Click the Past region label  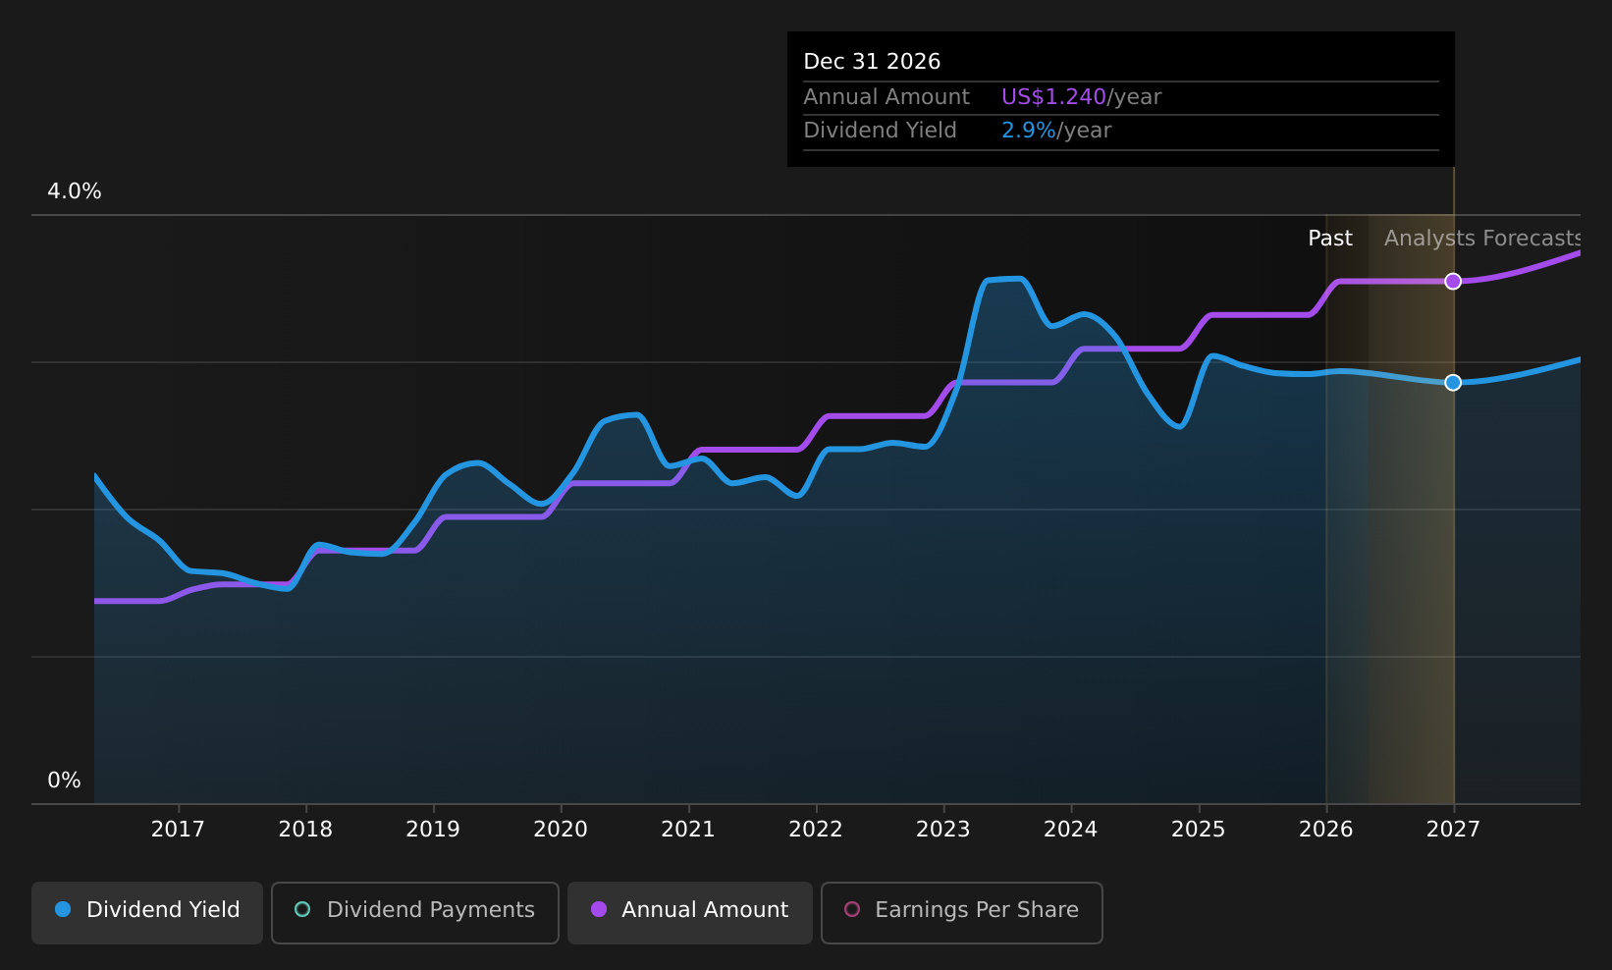coord(1330,239)
